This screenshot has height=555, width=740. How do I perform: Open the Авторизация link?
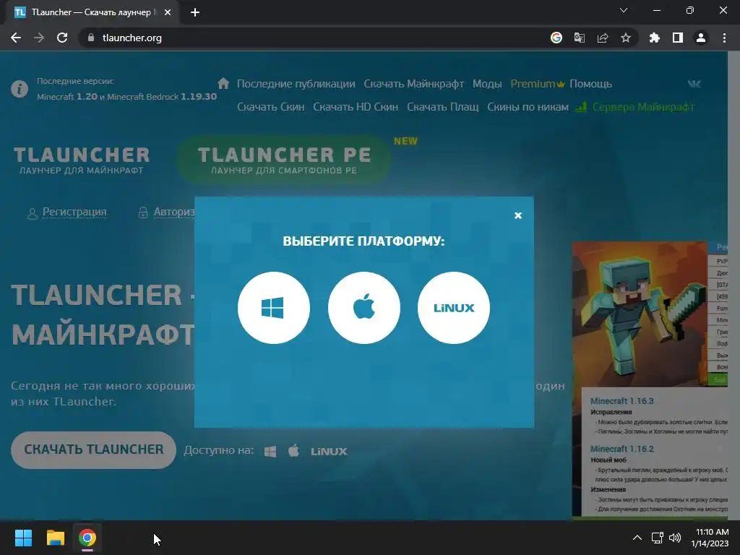point(173,212)
